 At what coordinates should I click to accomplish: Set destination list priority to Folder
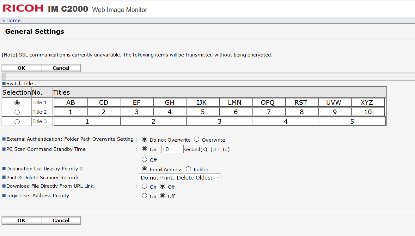(x=188, y=169)
